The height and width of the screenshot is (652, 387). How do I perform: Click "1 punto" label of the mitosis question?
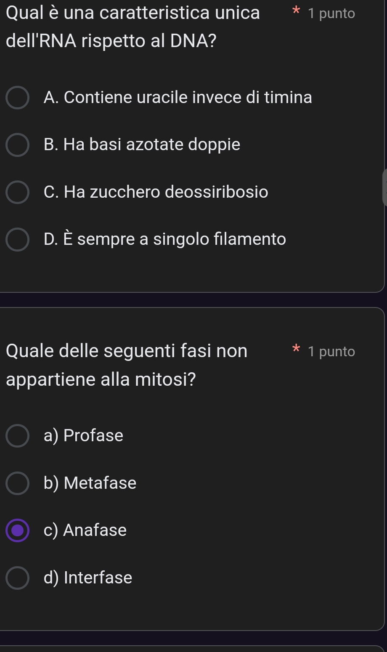(x=331, y=352)
